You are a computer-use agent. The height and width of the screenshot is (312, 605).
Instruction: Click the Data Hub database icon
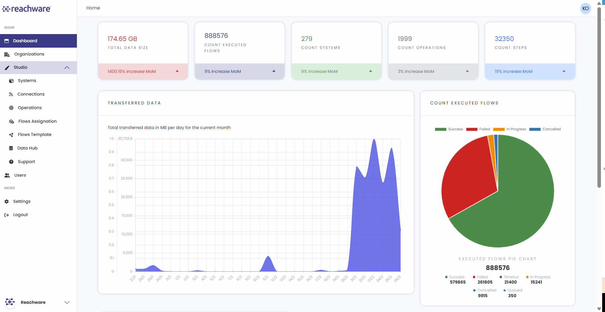[11, 148]
